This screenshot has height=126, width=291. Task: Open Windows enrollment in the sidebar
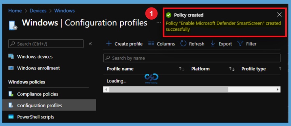coord(38,68)
